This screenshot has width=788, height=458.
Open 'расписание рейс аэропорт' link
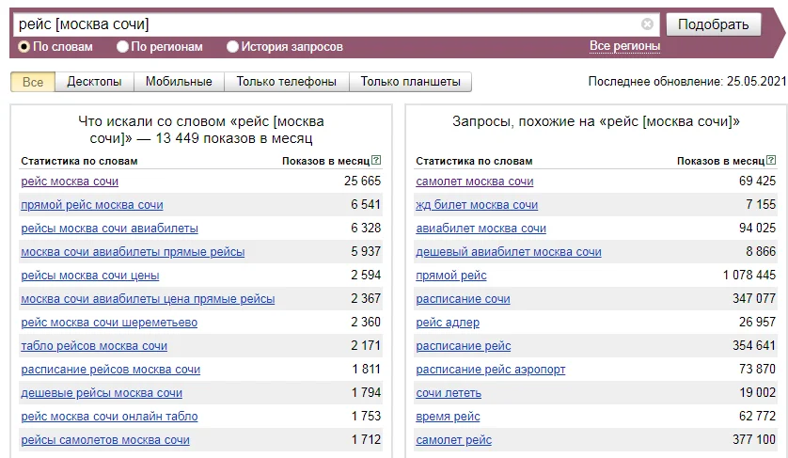pos(491,370)
